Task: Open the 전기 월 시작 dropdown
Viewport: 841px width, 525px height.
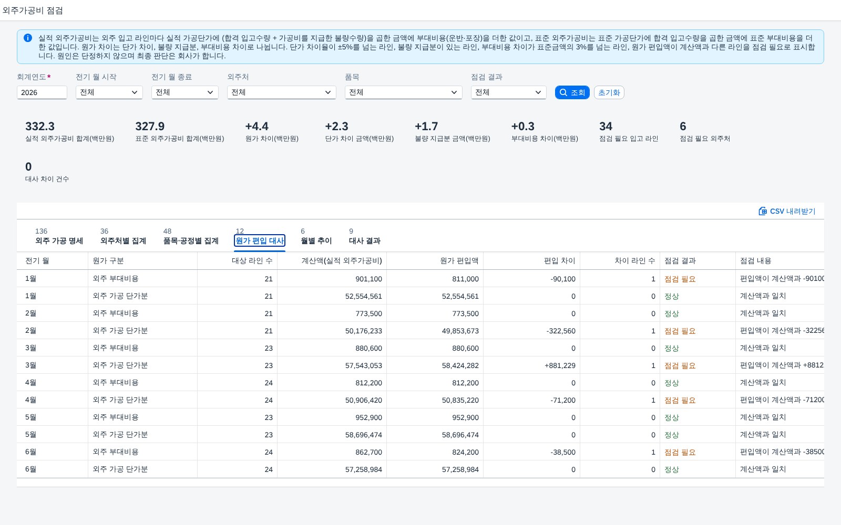Action: pos(109,92)
